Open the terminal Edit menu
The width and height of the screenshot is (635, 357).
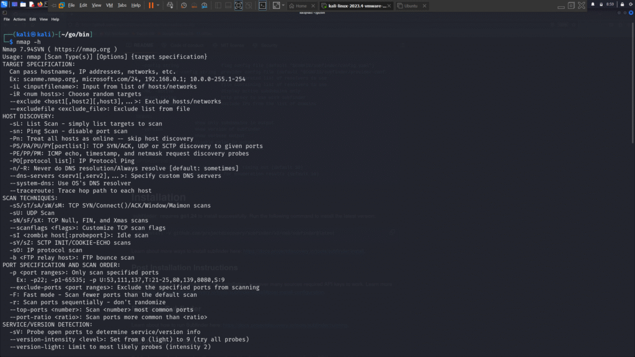pos(33,19)
